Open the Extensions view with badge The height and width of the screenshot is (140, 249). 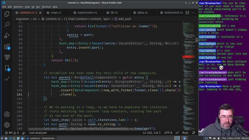coord(7,47)
